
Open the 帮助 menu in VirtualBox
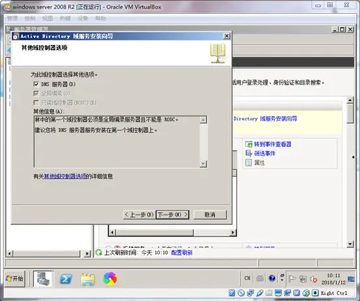[100, 18]
